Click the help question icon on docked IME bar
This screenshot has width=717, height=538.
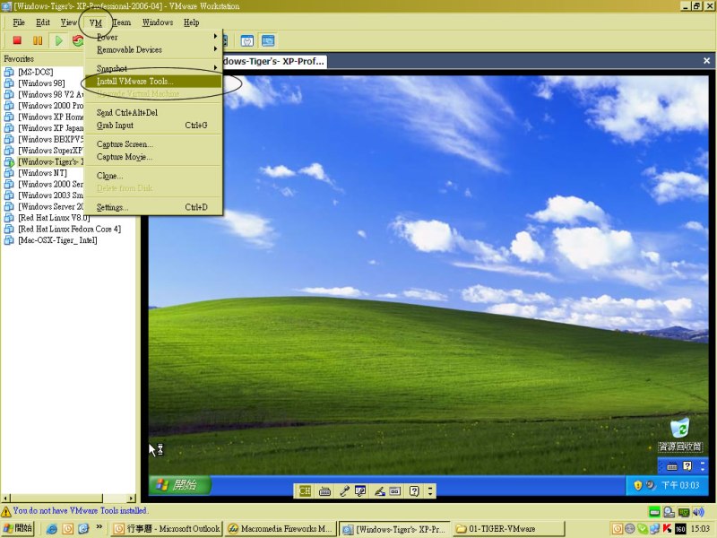pos(414,491)
